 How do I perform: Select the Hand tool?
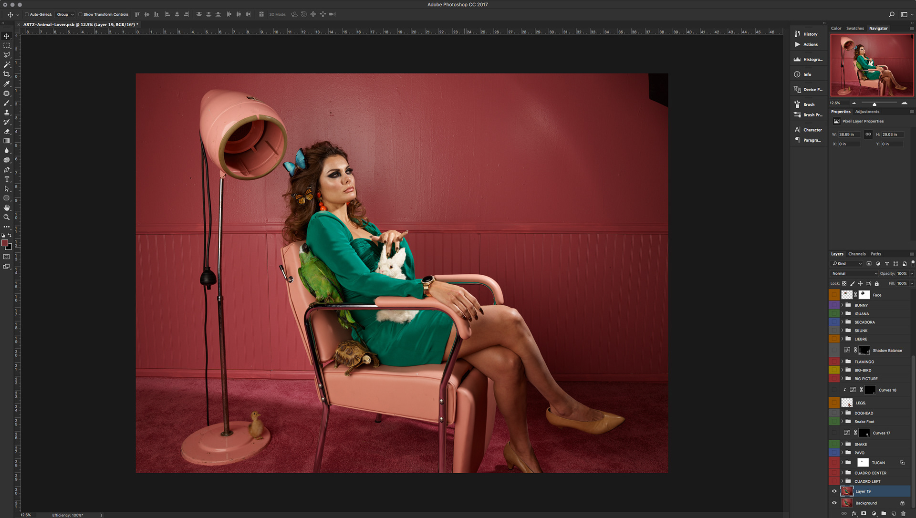pyautogui.click(x=7, y=207)
